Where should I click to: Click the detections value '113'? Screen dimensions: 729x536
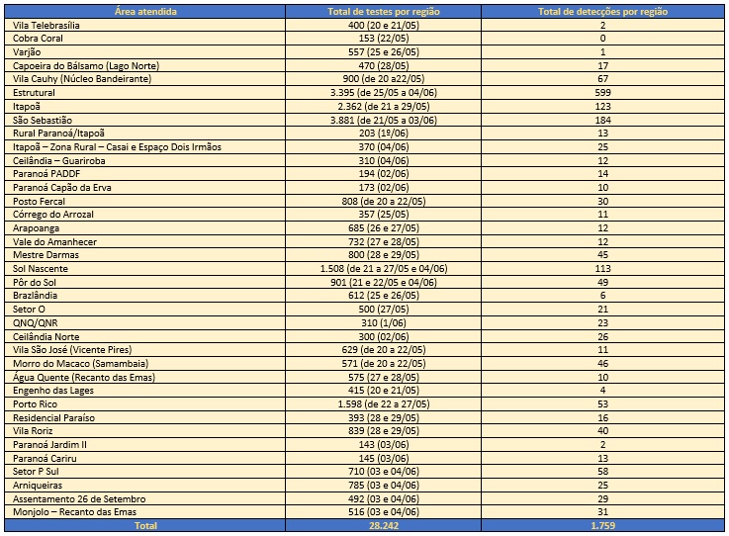click(603, 269)
